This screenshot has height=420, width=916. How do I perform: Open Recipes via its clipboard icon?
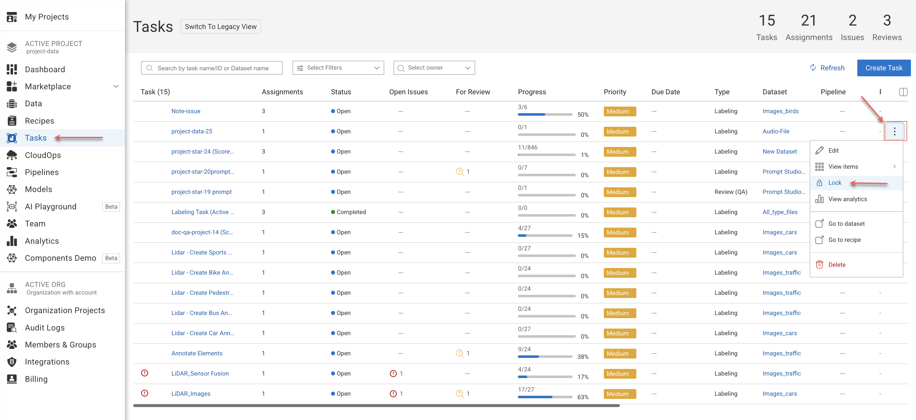12,121
